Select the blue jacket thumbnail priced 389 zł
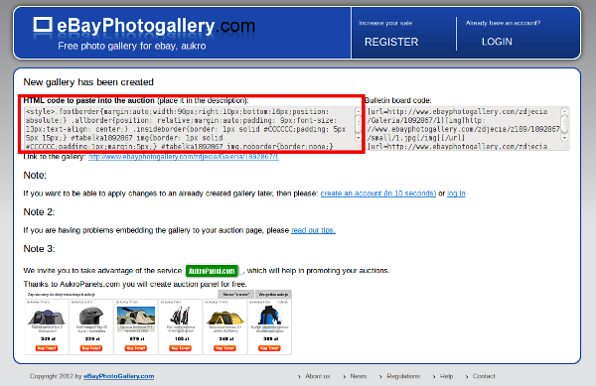Viewport: 596px width, 386px height. click(x=269, y=315)
